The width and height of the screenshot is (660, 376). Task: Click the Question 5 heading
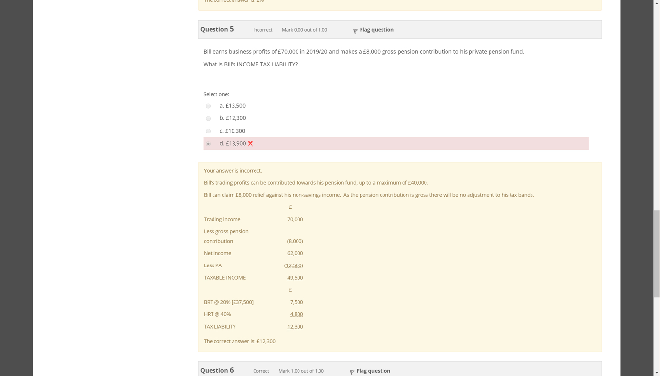pyautogui.click(x=217, y=29)
